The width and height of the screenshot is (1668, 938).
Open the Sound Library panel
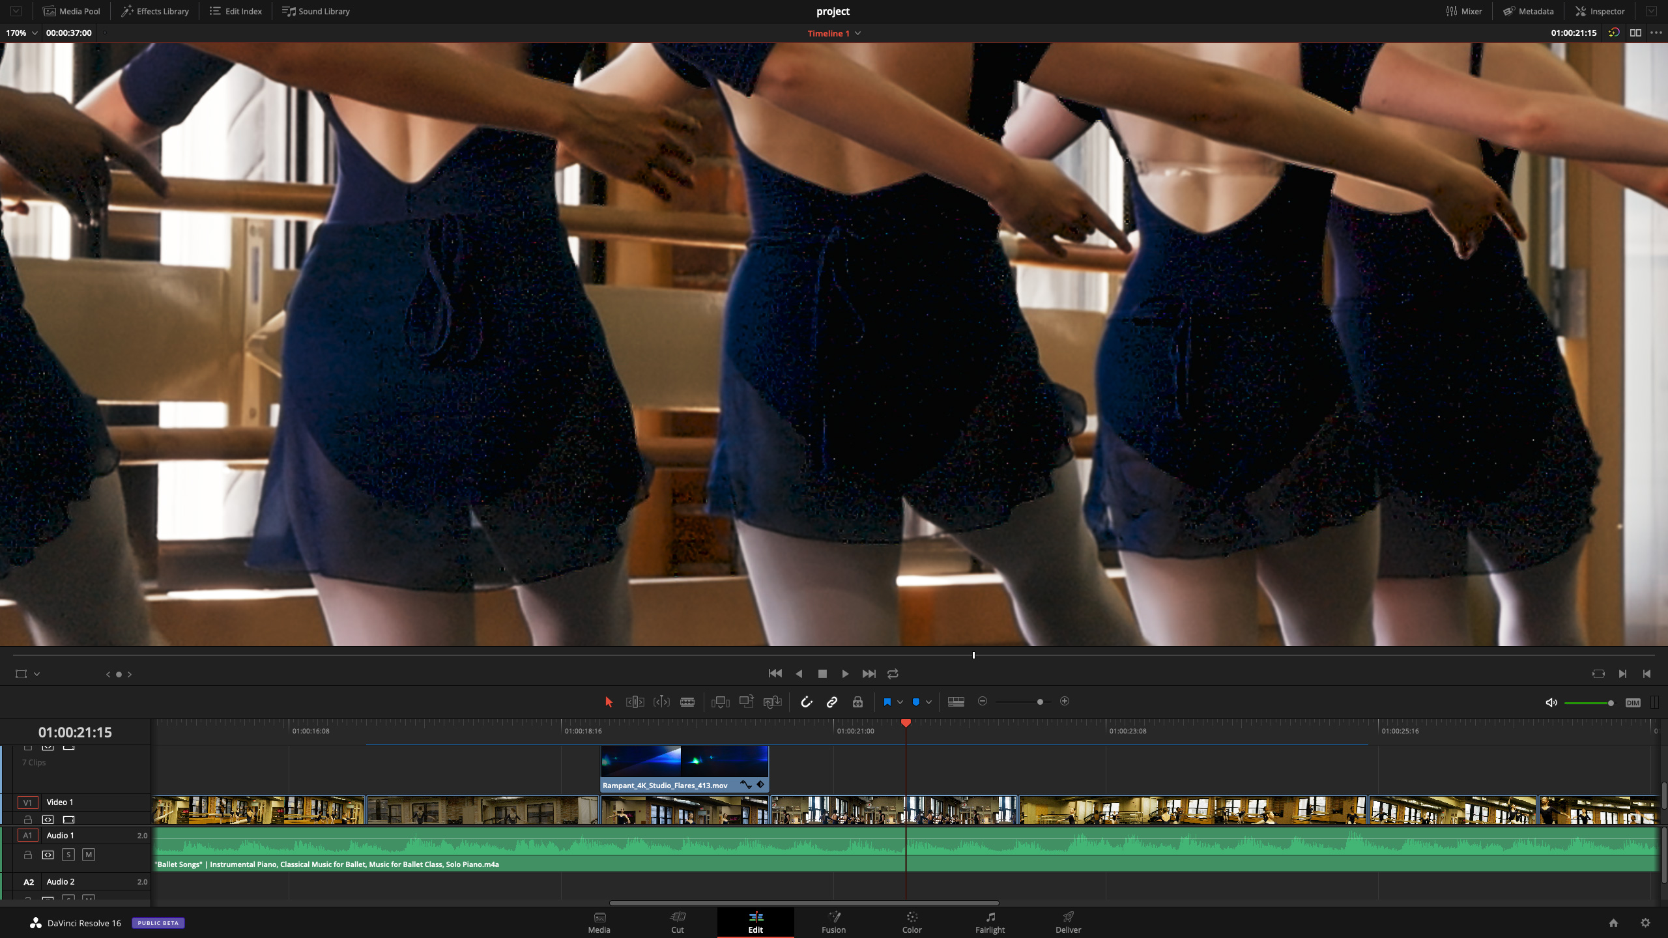pyautogui.click(x=316, y=11)
